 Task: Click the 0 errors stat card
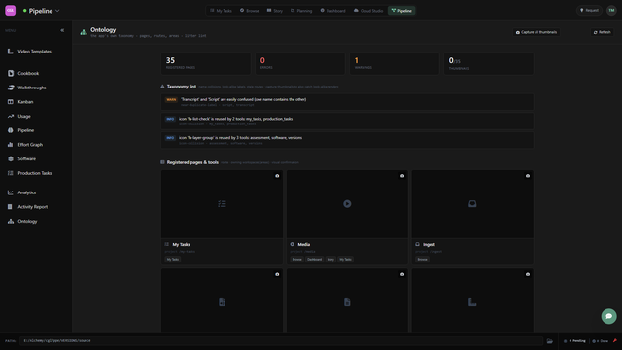(x=300, y=63)
